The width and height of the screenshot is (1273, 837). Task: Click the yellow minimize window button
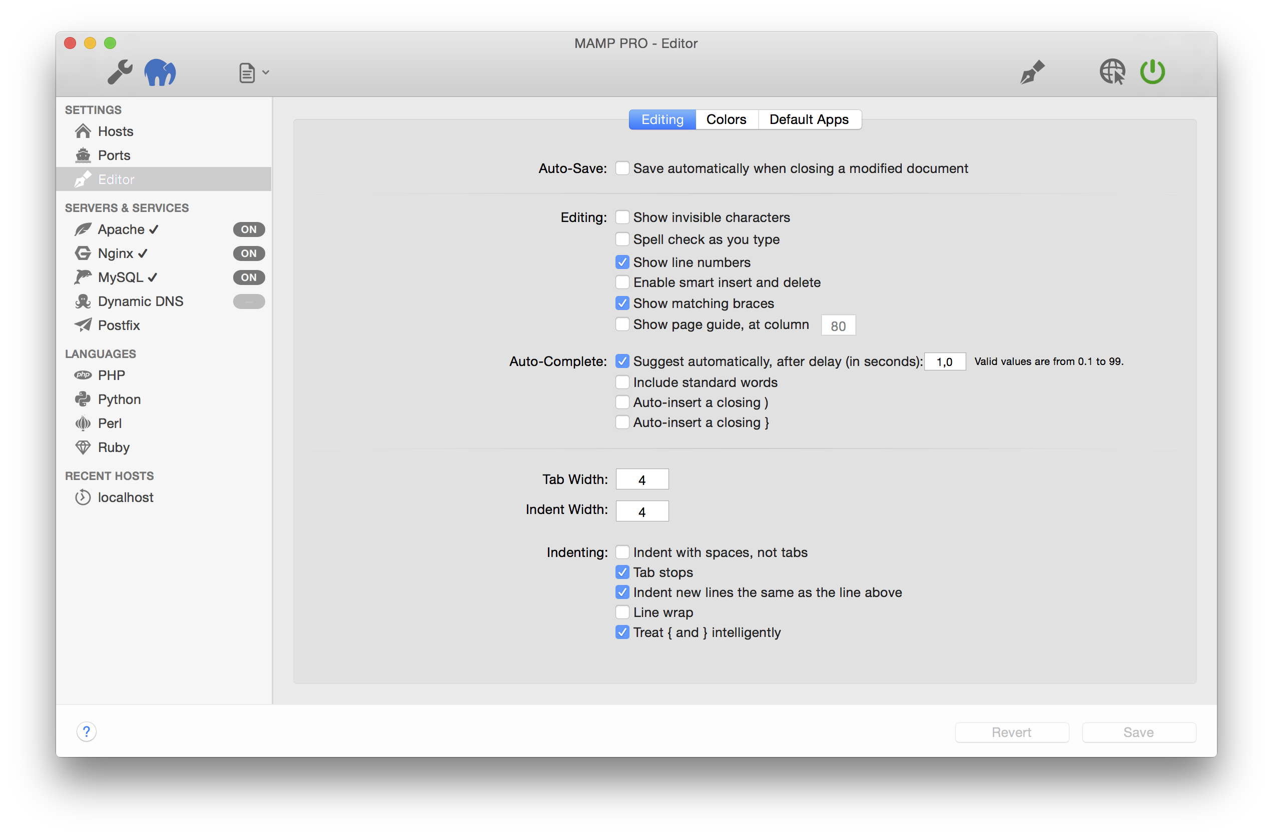(90, 43)
